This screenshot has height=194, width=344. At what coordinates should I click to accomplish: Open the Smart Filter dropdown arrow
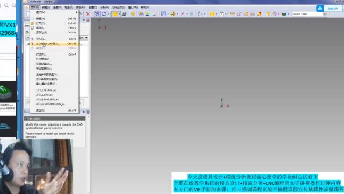[x=325, y=14]
